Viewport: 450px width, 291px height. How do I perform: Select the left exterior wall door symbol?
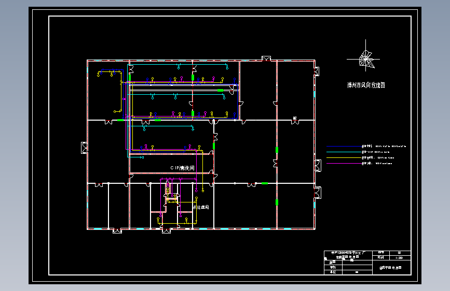(x=84, y=148)
